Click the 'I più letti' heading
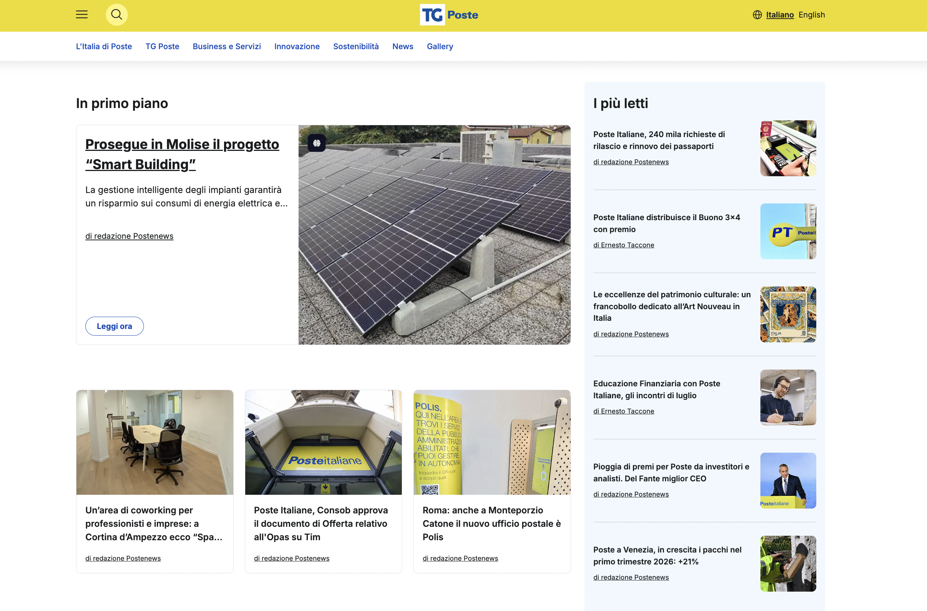 (621, 103)
